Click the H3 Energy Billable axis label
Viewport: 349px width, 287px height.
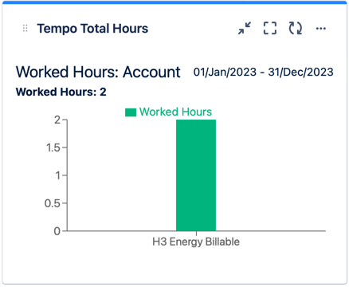(196, 242)
